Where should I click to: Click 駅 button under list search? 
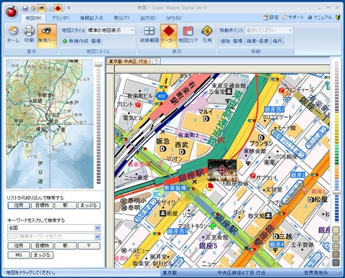coord(65,205)
